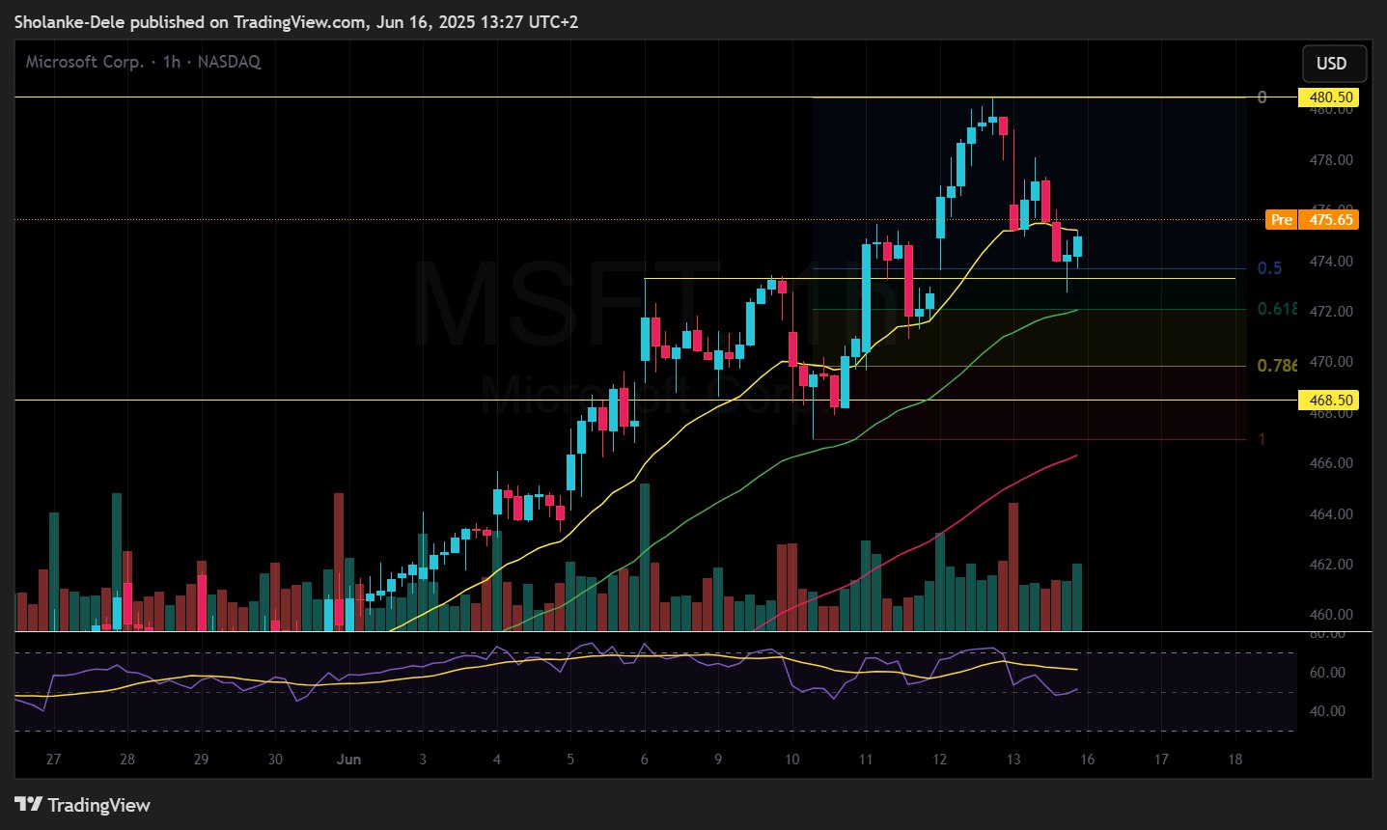Screen dimensions: 1387x830
Task: Click date 9 on time axis
Action: click(x=718, y=760)
